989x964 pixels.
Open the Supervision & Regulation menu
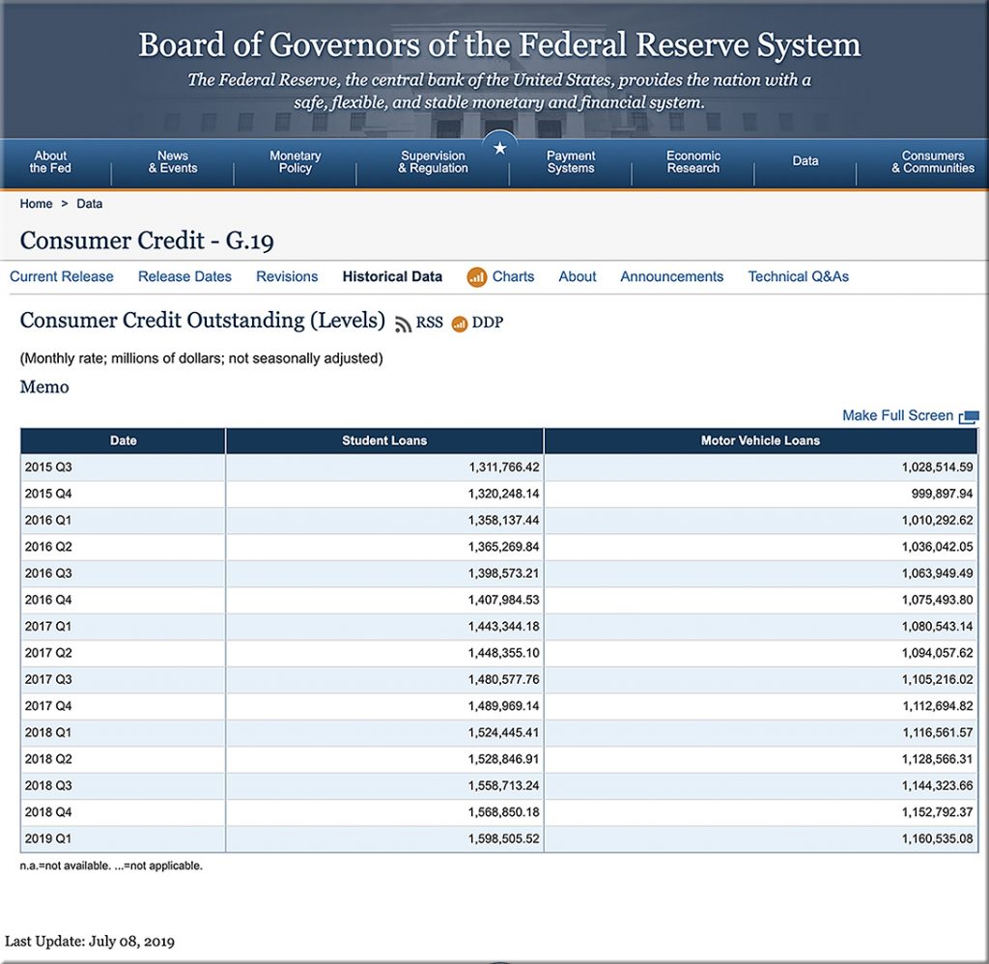(x=433, y=162)
